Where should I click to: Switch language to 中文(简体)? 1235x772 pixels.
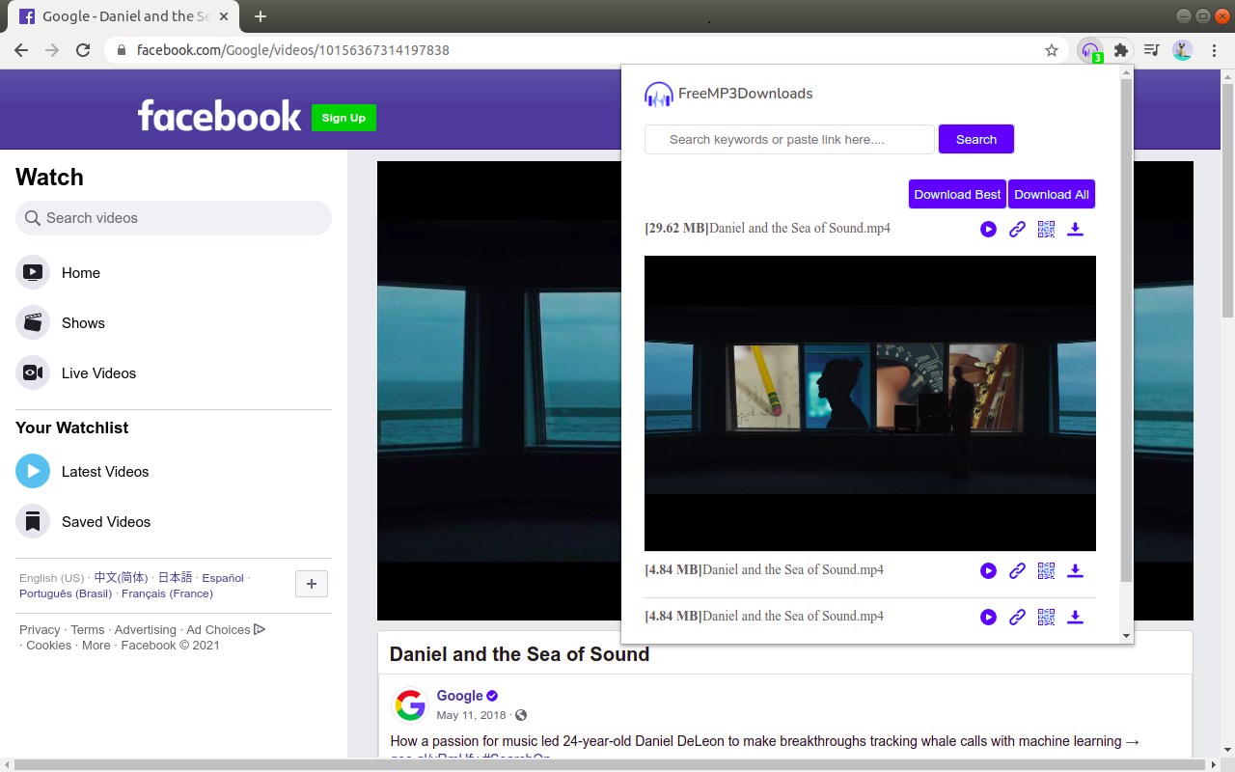click(122, 578)
